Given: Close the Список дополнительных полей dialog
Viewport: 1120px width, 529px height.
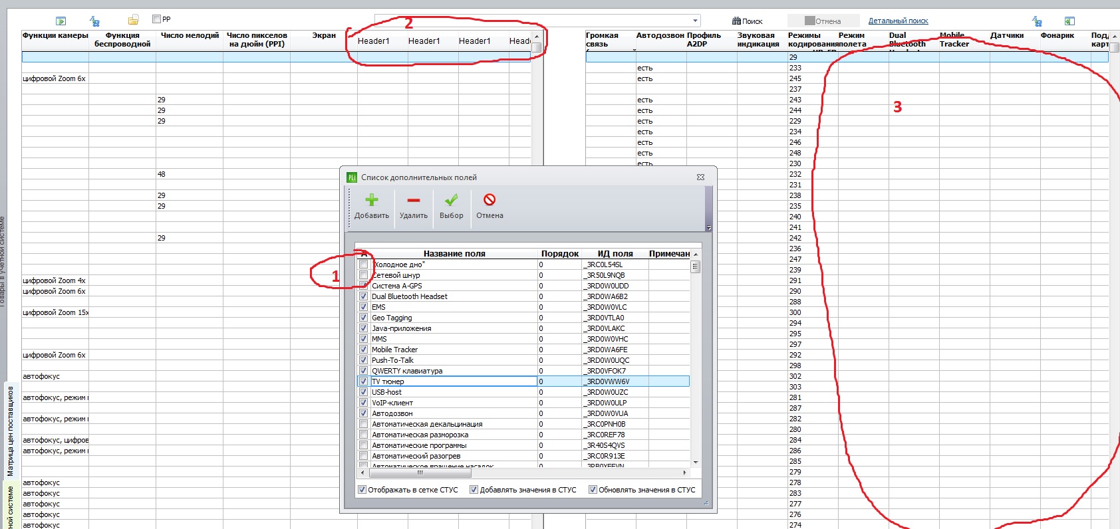Looking at the screenshot, I should pyautogui.click(x=700, y=177).
